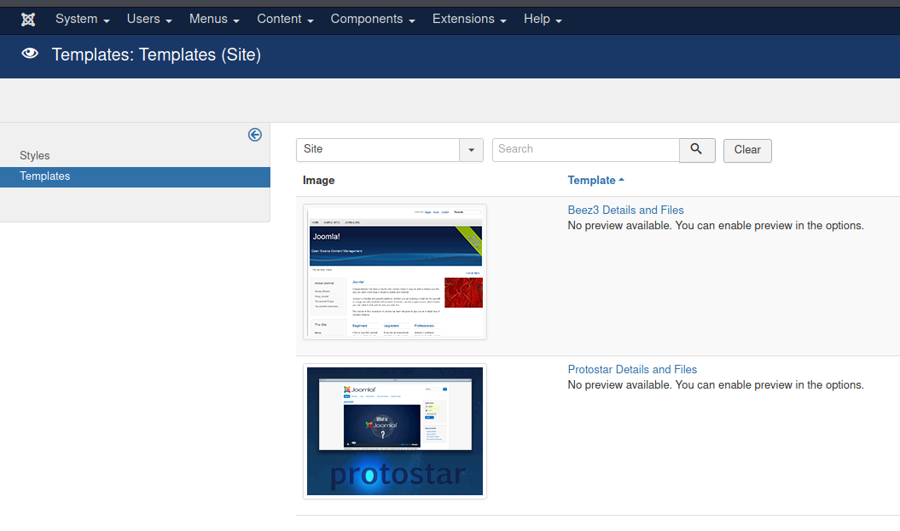The width and height of the screenshot is (900, 531).
Task: Click the Image column header text
Action: (x=318, y=180)
